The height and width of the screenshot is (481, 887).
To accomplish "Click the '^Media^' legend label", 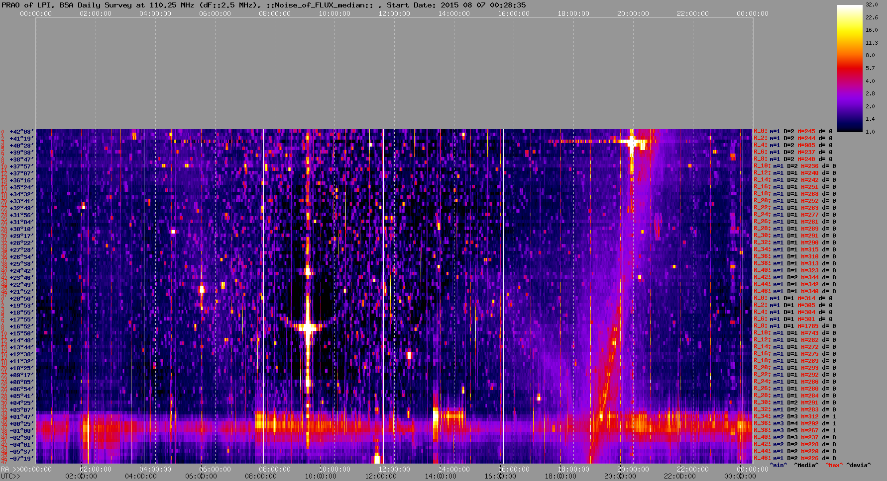I will click(806, 465).
